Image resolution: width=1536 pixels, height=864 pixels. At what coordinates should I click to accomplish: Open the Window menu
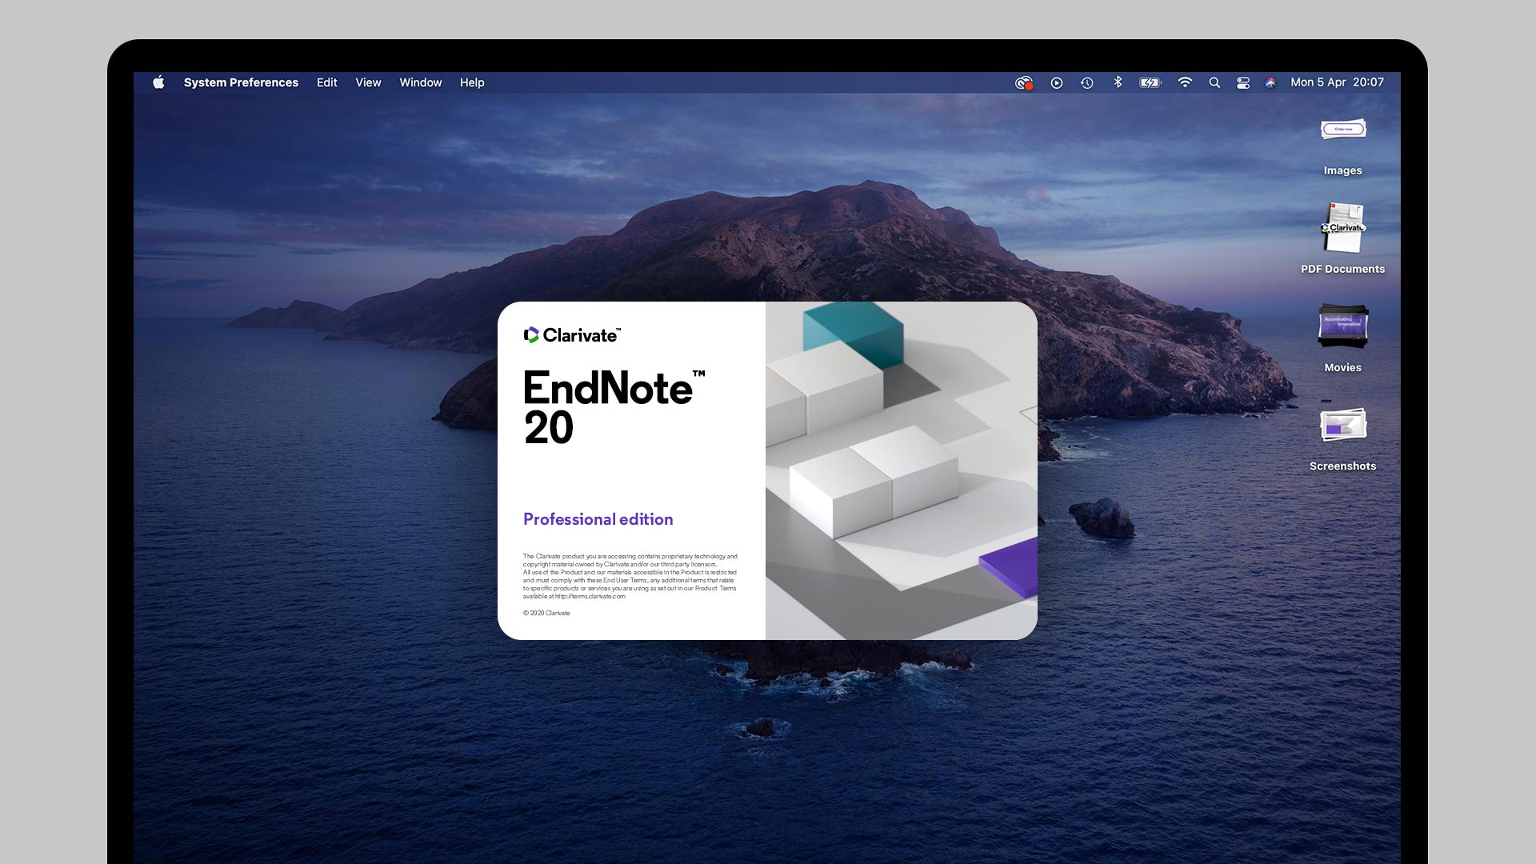[x=420, y=82]
